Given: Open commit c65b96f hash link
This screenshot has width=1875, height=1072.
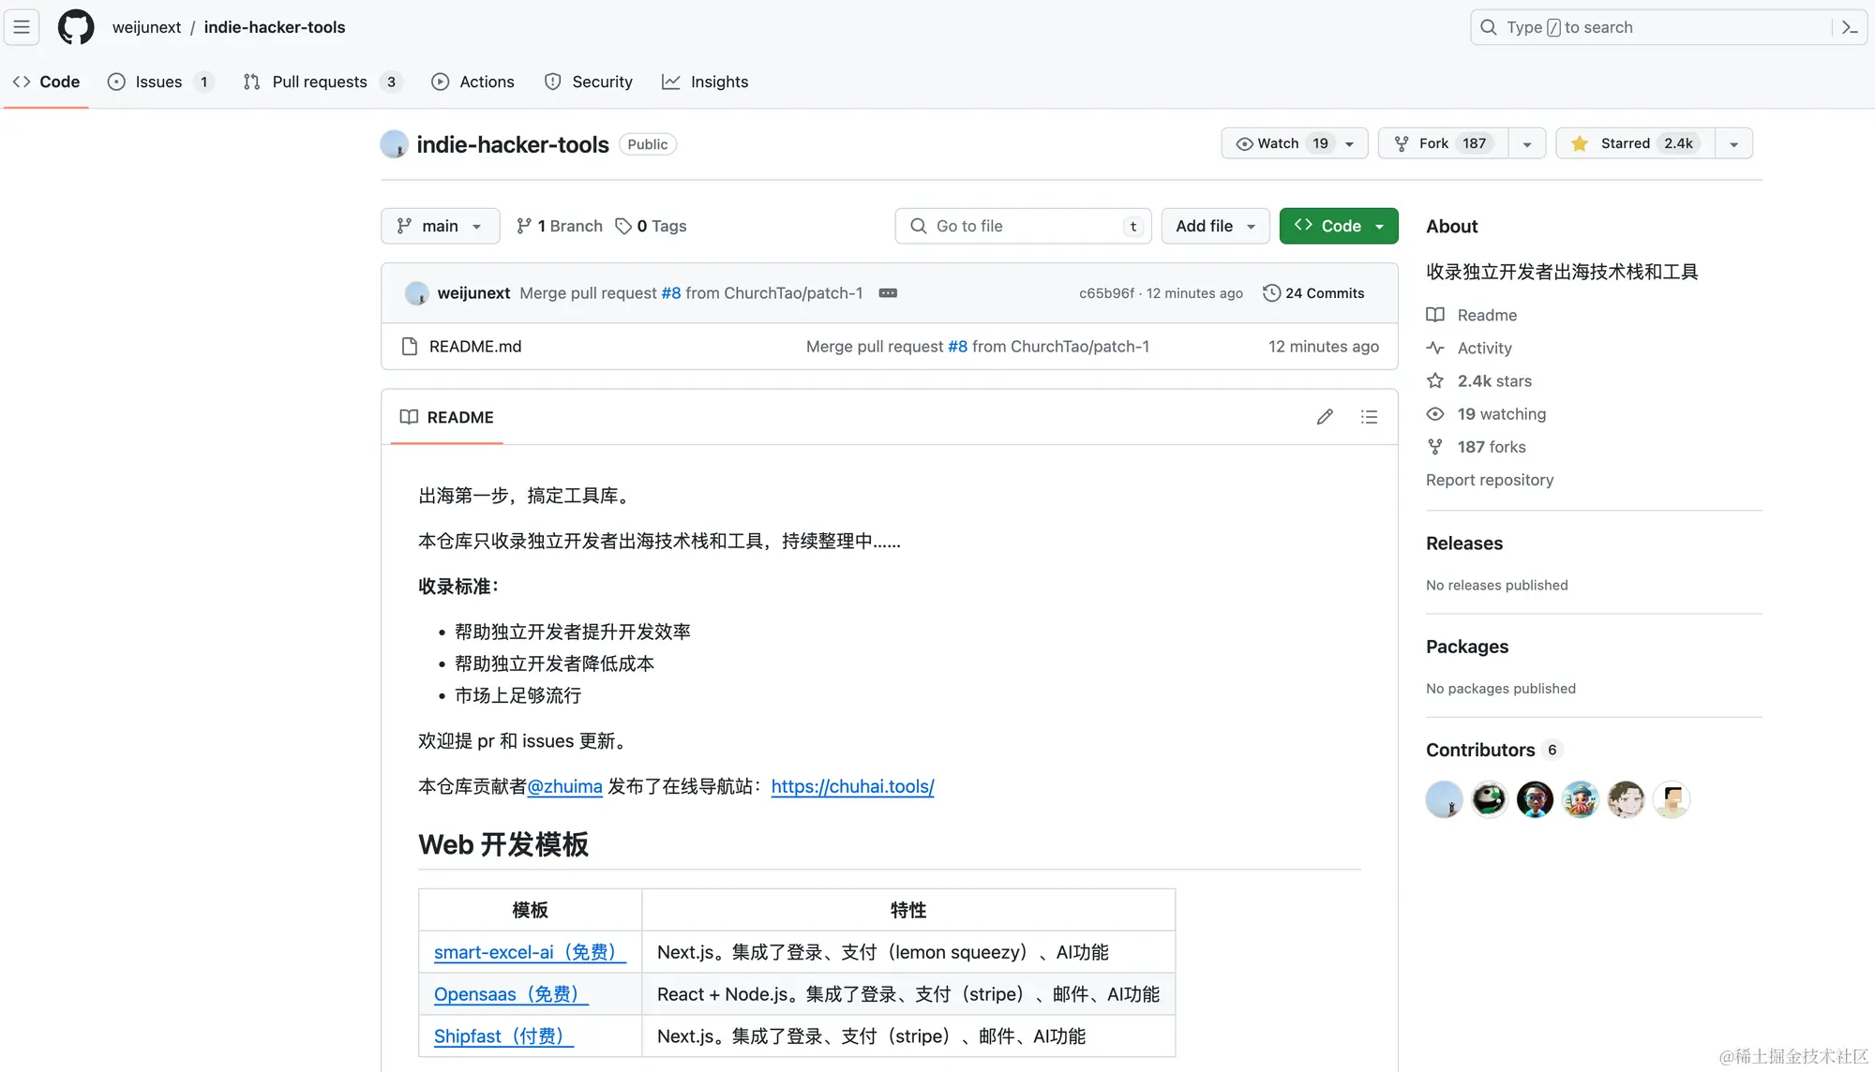Looking at the screenshot, I should click(x=1106, y=293).
